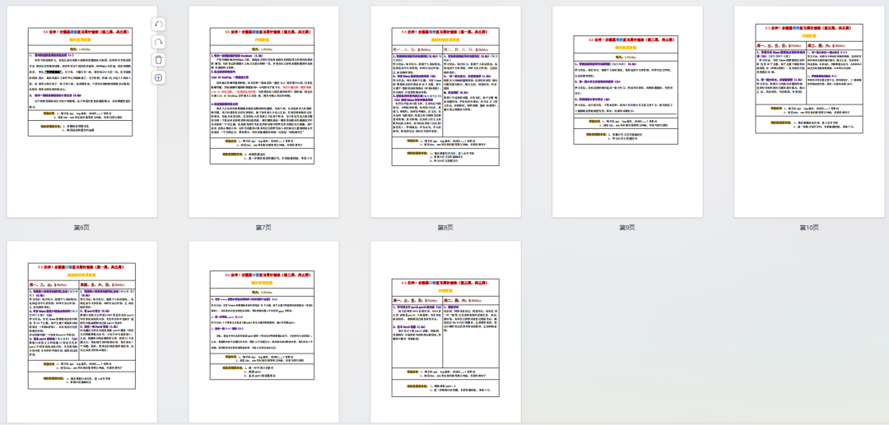Click the 第6页 page label

pos(81,228)
